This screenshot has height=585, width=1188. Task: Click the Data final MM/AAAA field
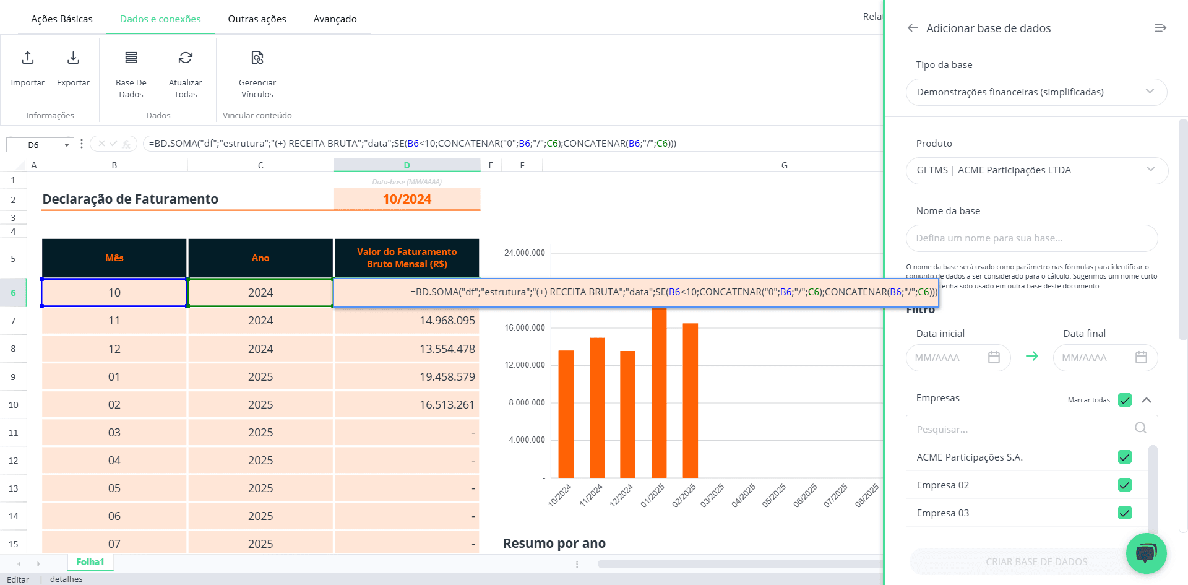1105,358
